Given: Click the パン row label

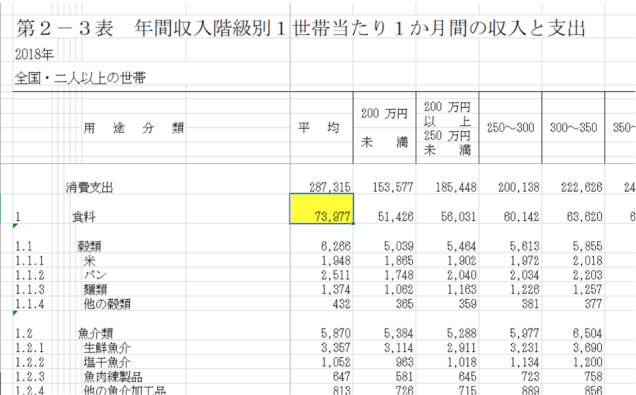Looking at the screenshot, I should (94, 275).
